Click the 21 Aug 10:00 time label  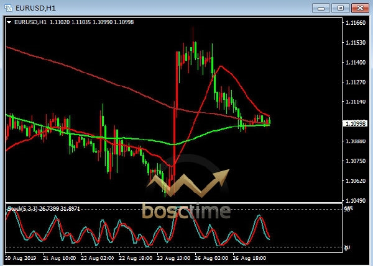(59, 257)
